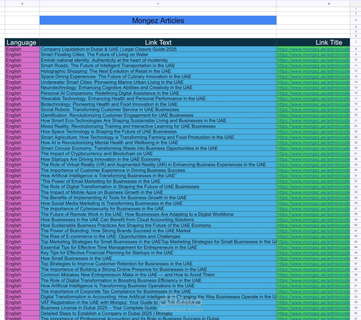Screen dimensions: 361x320
Task: Click 'Wearable Technology' article cell
Action: 158,99
